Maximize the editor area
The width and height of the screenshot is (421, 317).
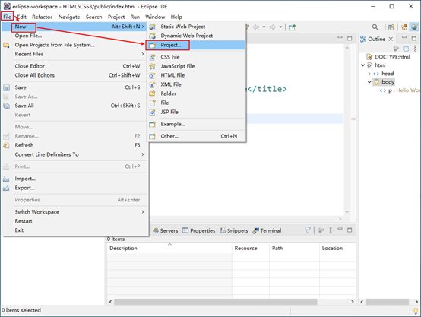[350, 39]
